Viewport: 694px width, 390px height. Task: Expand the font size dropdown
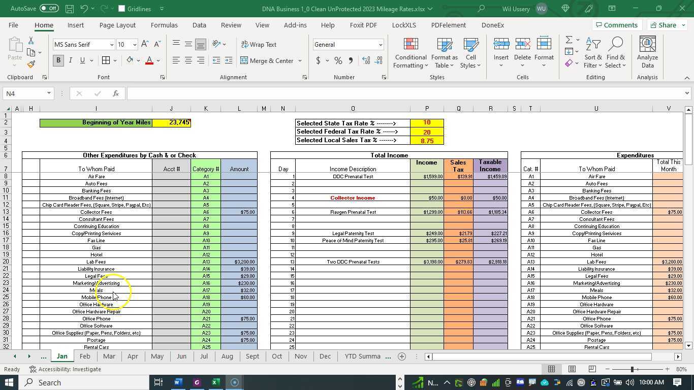pyautogui.click(x=134, y=44)
